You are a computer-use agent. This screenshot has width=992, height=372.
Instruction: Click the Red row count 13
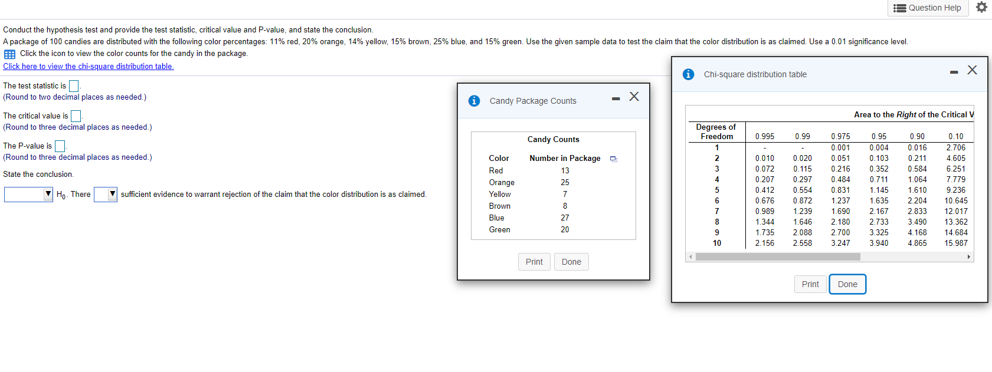[x=565, y=170]
